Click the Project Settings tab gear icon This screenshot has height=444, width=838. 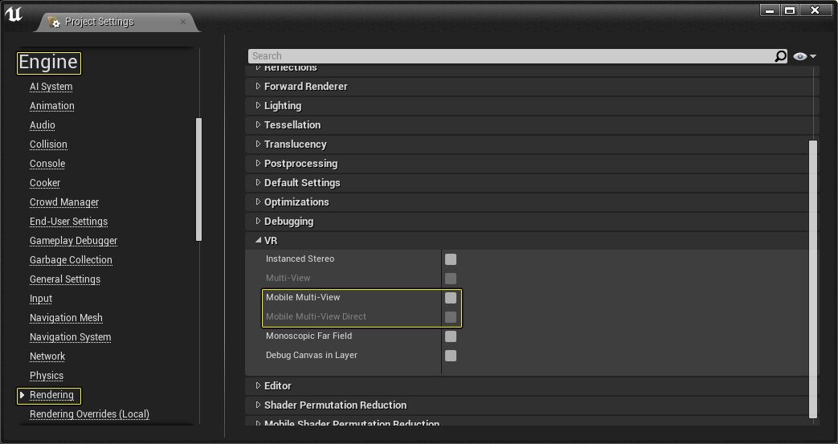[x=54, y=22]
